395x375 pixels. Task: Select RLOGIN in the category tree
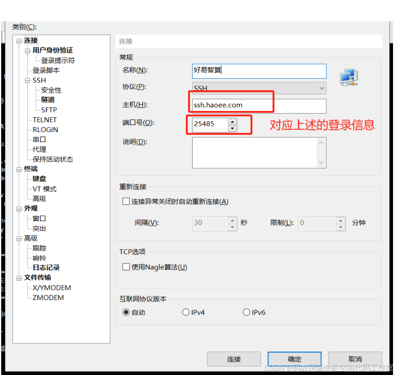[x=45, y=129]
